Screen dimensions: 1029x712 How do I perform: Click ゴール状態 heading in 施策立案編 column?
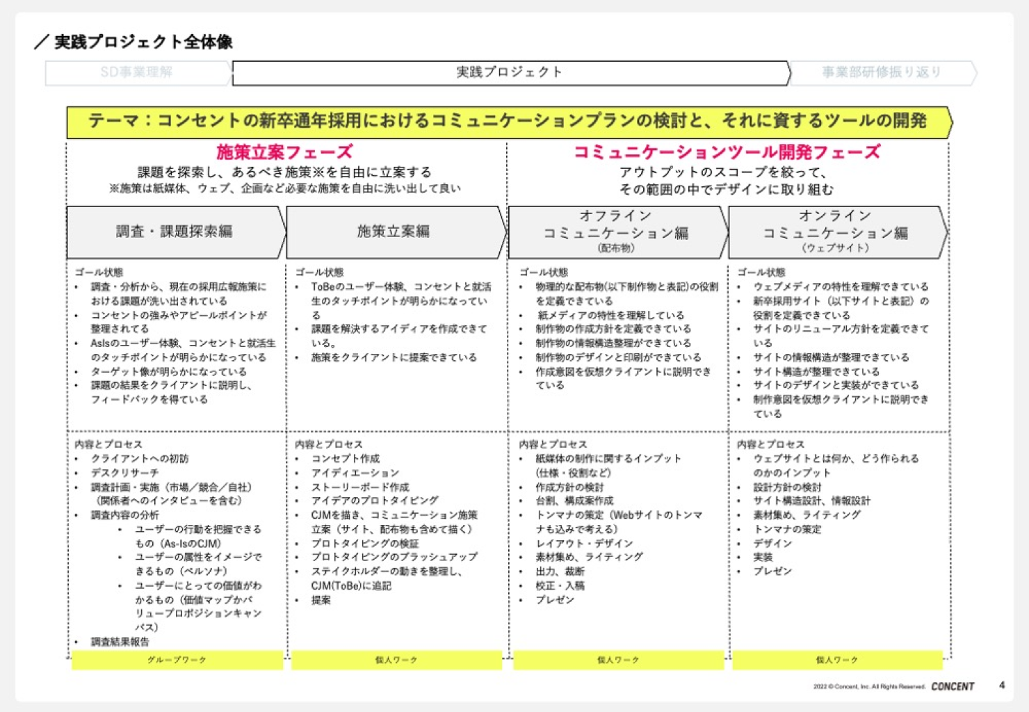coord(319,272)
